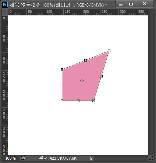
Task: Minimize the document window
Action: coord(121,4)
